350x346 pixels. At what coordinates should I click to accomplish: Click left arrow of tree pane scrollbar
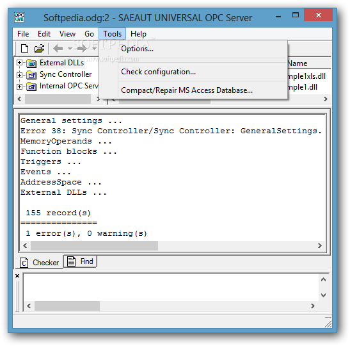(19, 99)
